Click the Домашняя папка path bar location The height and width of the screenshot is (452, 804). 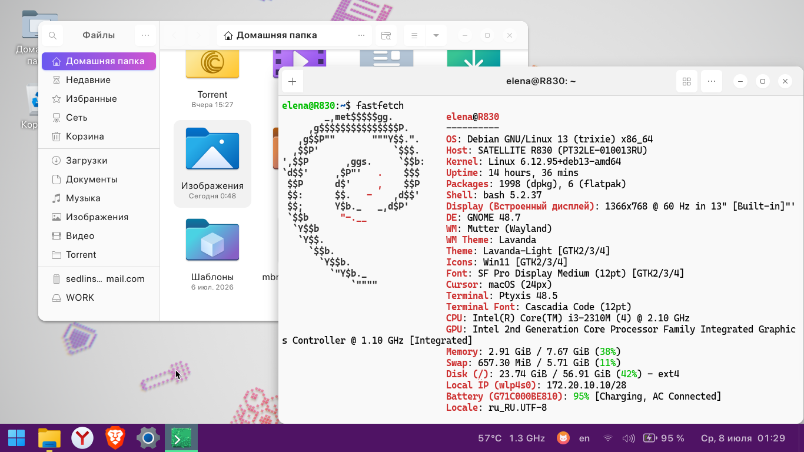271,36
